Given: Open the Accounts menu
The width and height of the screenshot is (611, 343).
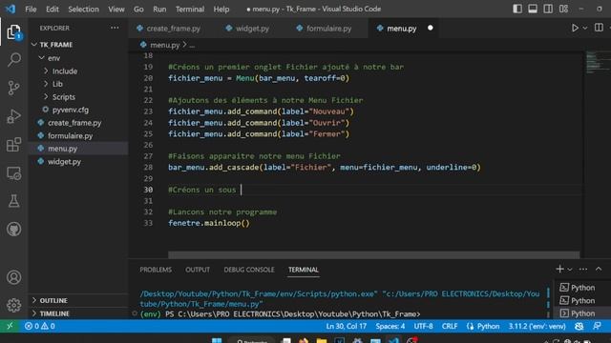Looking at the screenshot, I should coord(14,277).
